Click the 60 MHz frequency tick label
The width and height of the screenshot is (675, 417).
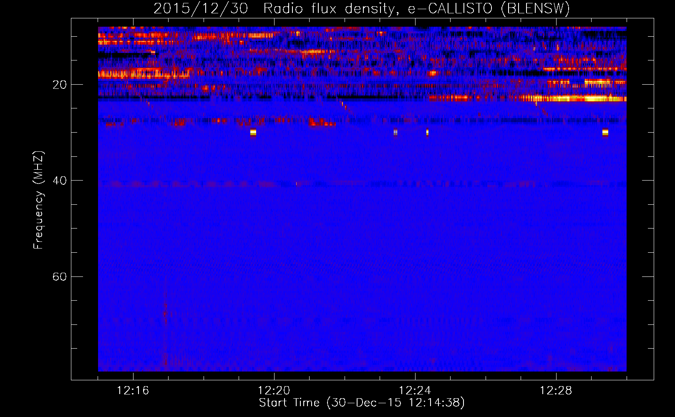click(x=60, y=277)
